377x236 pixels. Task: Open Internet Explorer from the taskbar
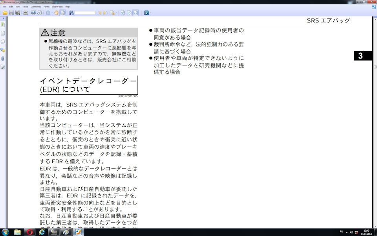point(42,232)
